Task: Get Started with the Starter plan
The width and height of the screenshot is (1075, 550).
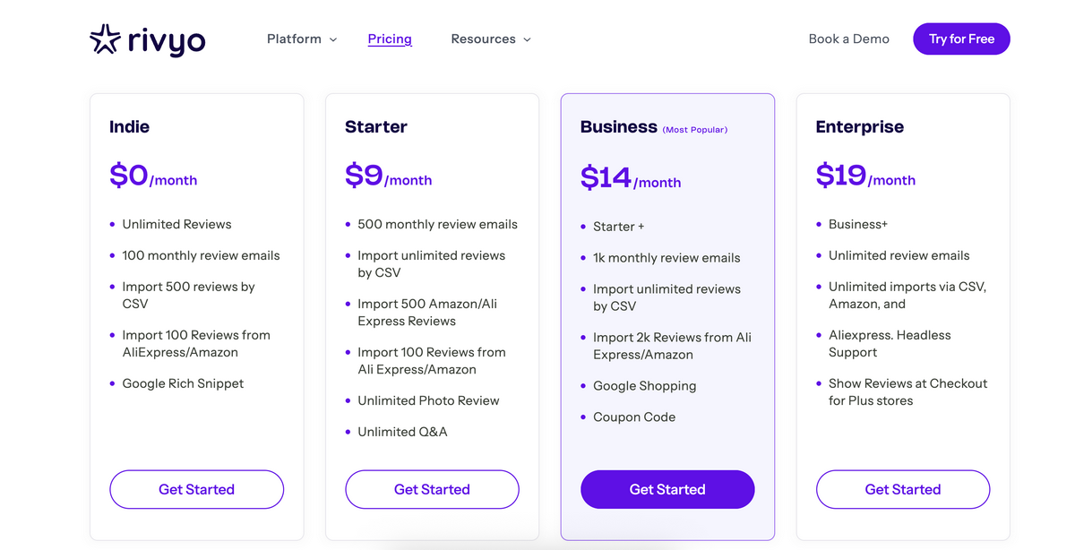Action: [x=432, y=489]
